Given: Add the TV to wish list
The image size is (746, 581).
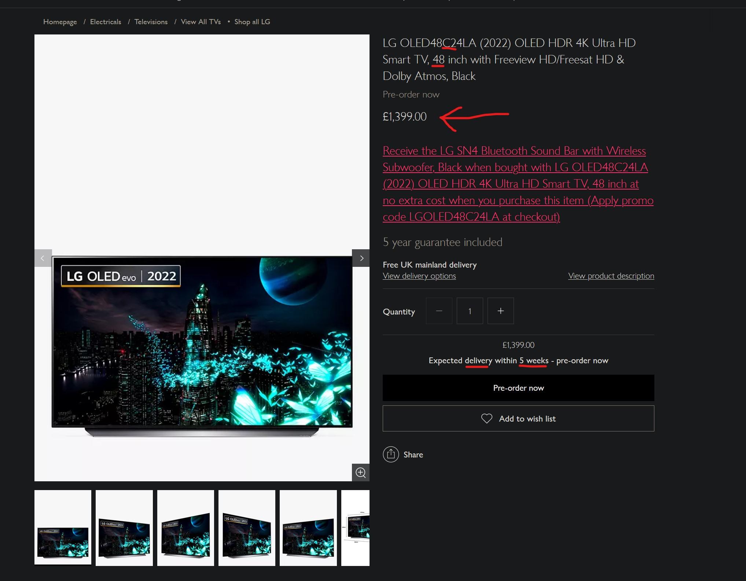Looking at the screenshot, I should pyautogui.click(x=518, y=419).
